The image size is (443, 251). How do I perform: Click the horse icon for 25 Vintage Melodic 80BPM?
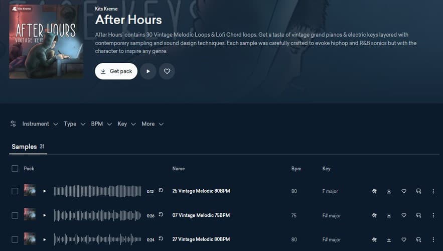click(374, 191)
